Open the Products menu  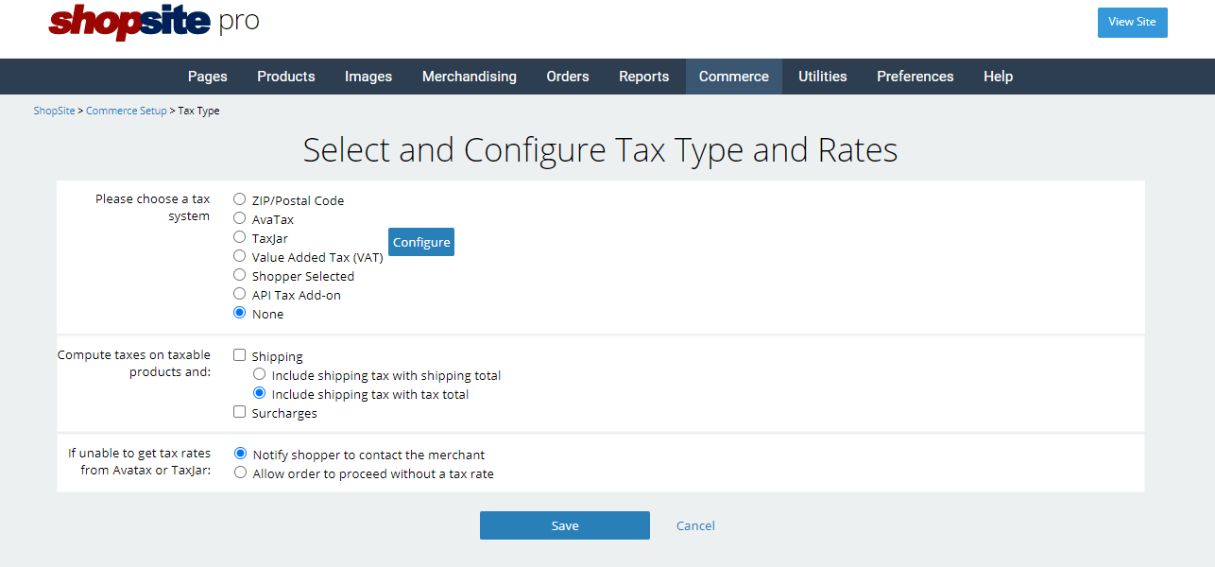click(285, 77)
